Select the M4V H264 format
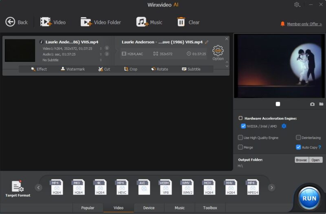 tap(231, 187)
